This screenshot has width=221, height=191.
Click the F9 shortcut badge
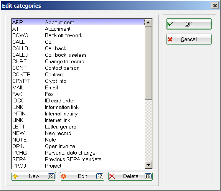coord(51,176)
